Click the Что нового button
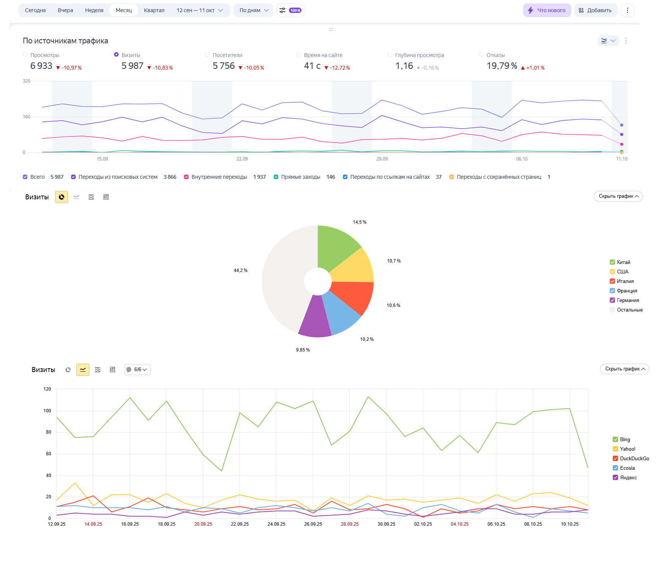The image size is (661, 566). coord(547,10)
